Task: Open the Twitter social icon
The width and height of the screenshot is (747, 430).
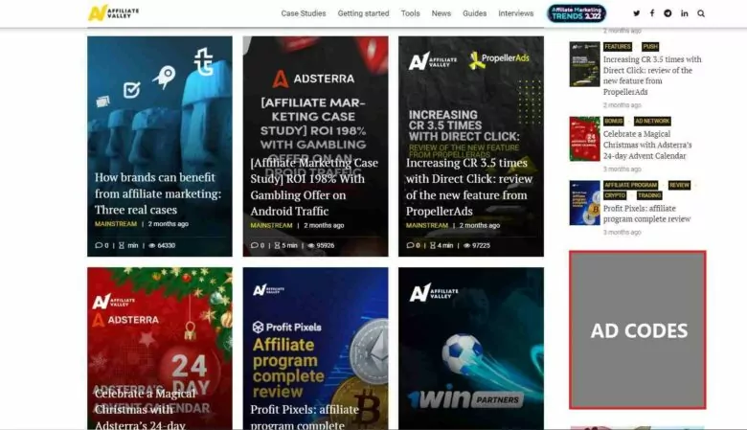Action: 637,13
